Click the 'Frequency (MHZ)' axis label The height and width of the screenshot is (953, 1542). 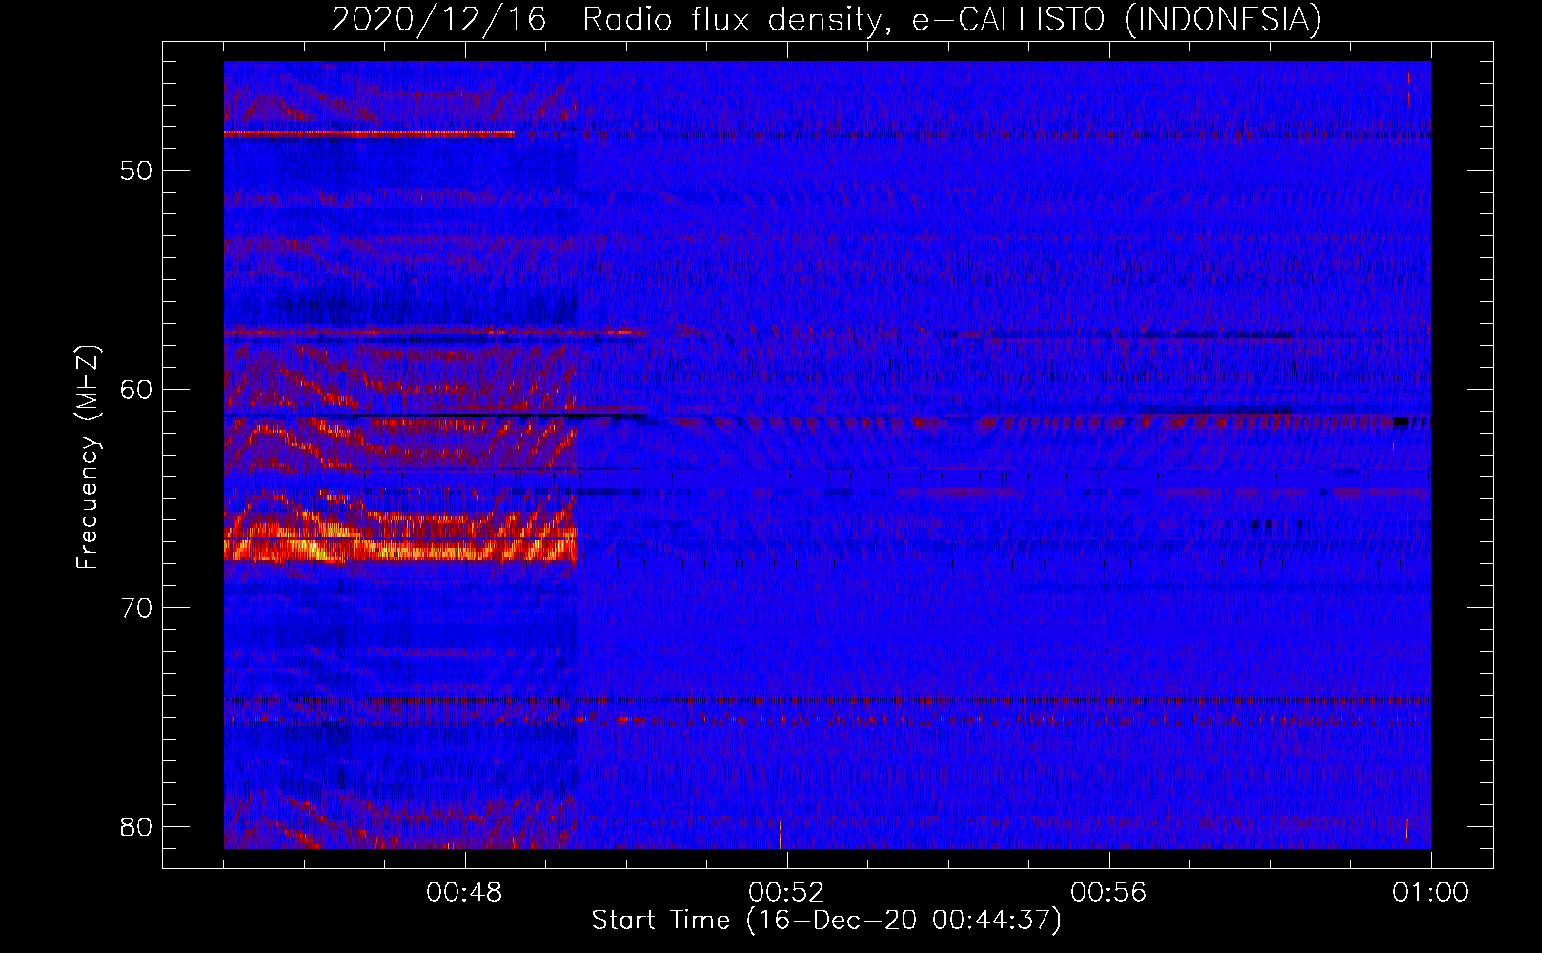(88, 457)
